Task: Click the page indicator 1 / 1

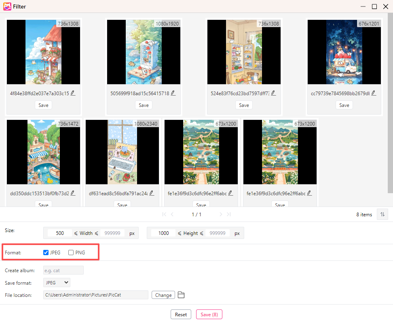Action: (x=196, y=215)
